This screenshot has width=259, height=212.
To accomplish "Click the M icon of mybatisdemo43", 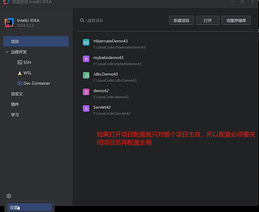I will tap(86, 59).
